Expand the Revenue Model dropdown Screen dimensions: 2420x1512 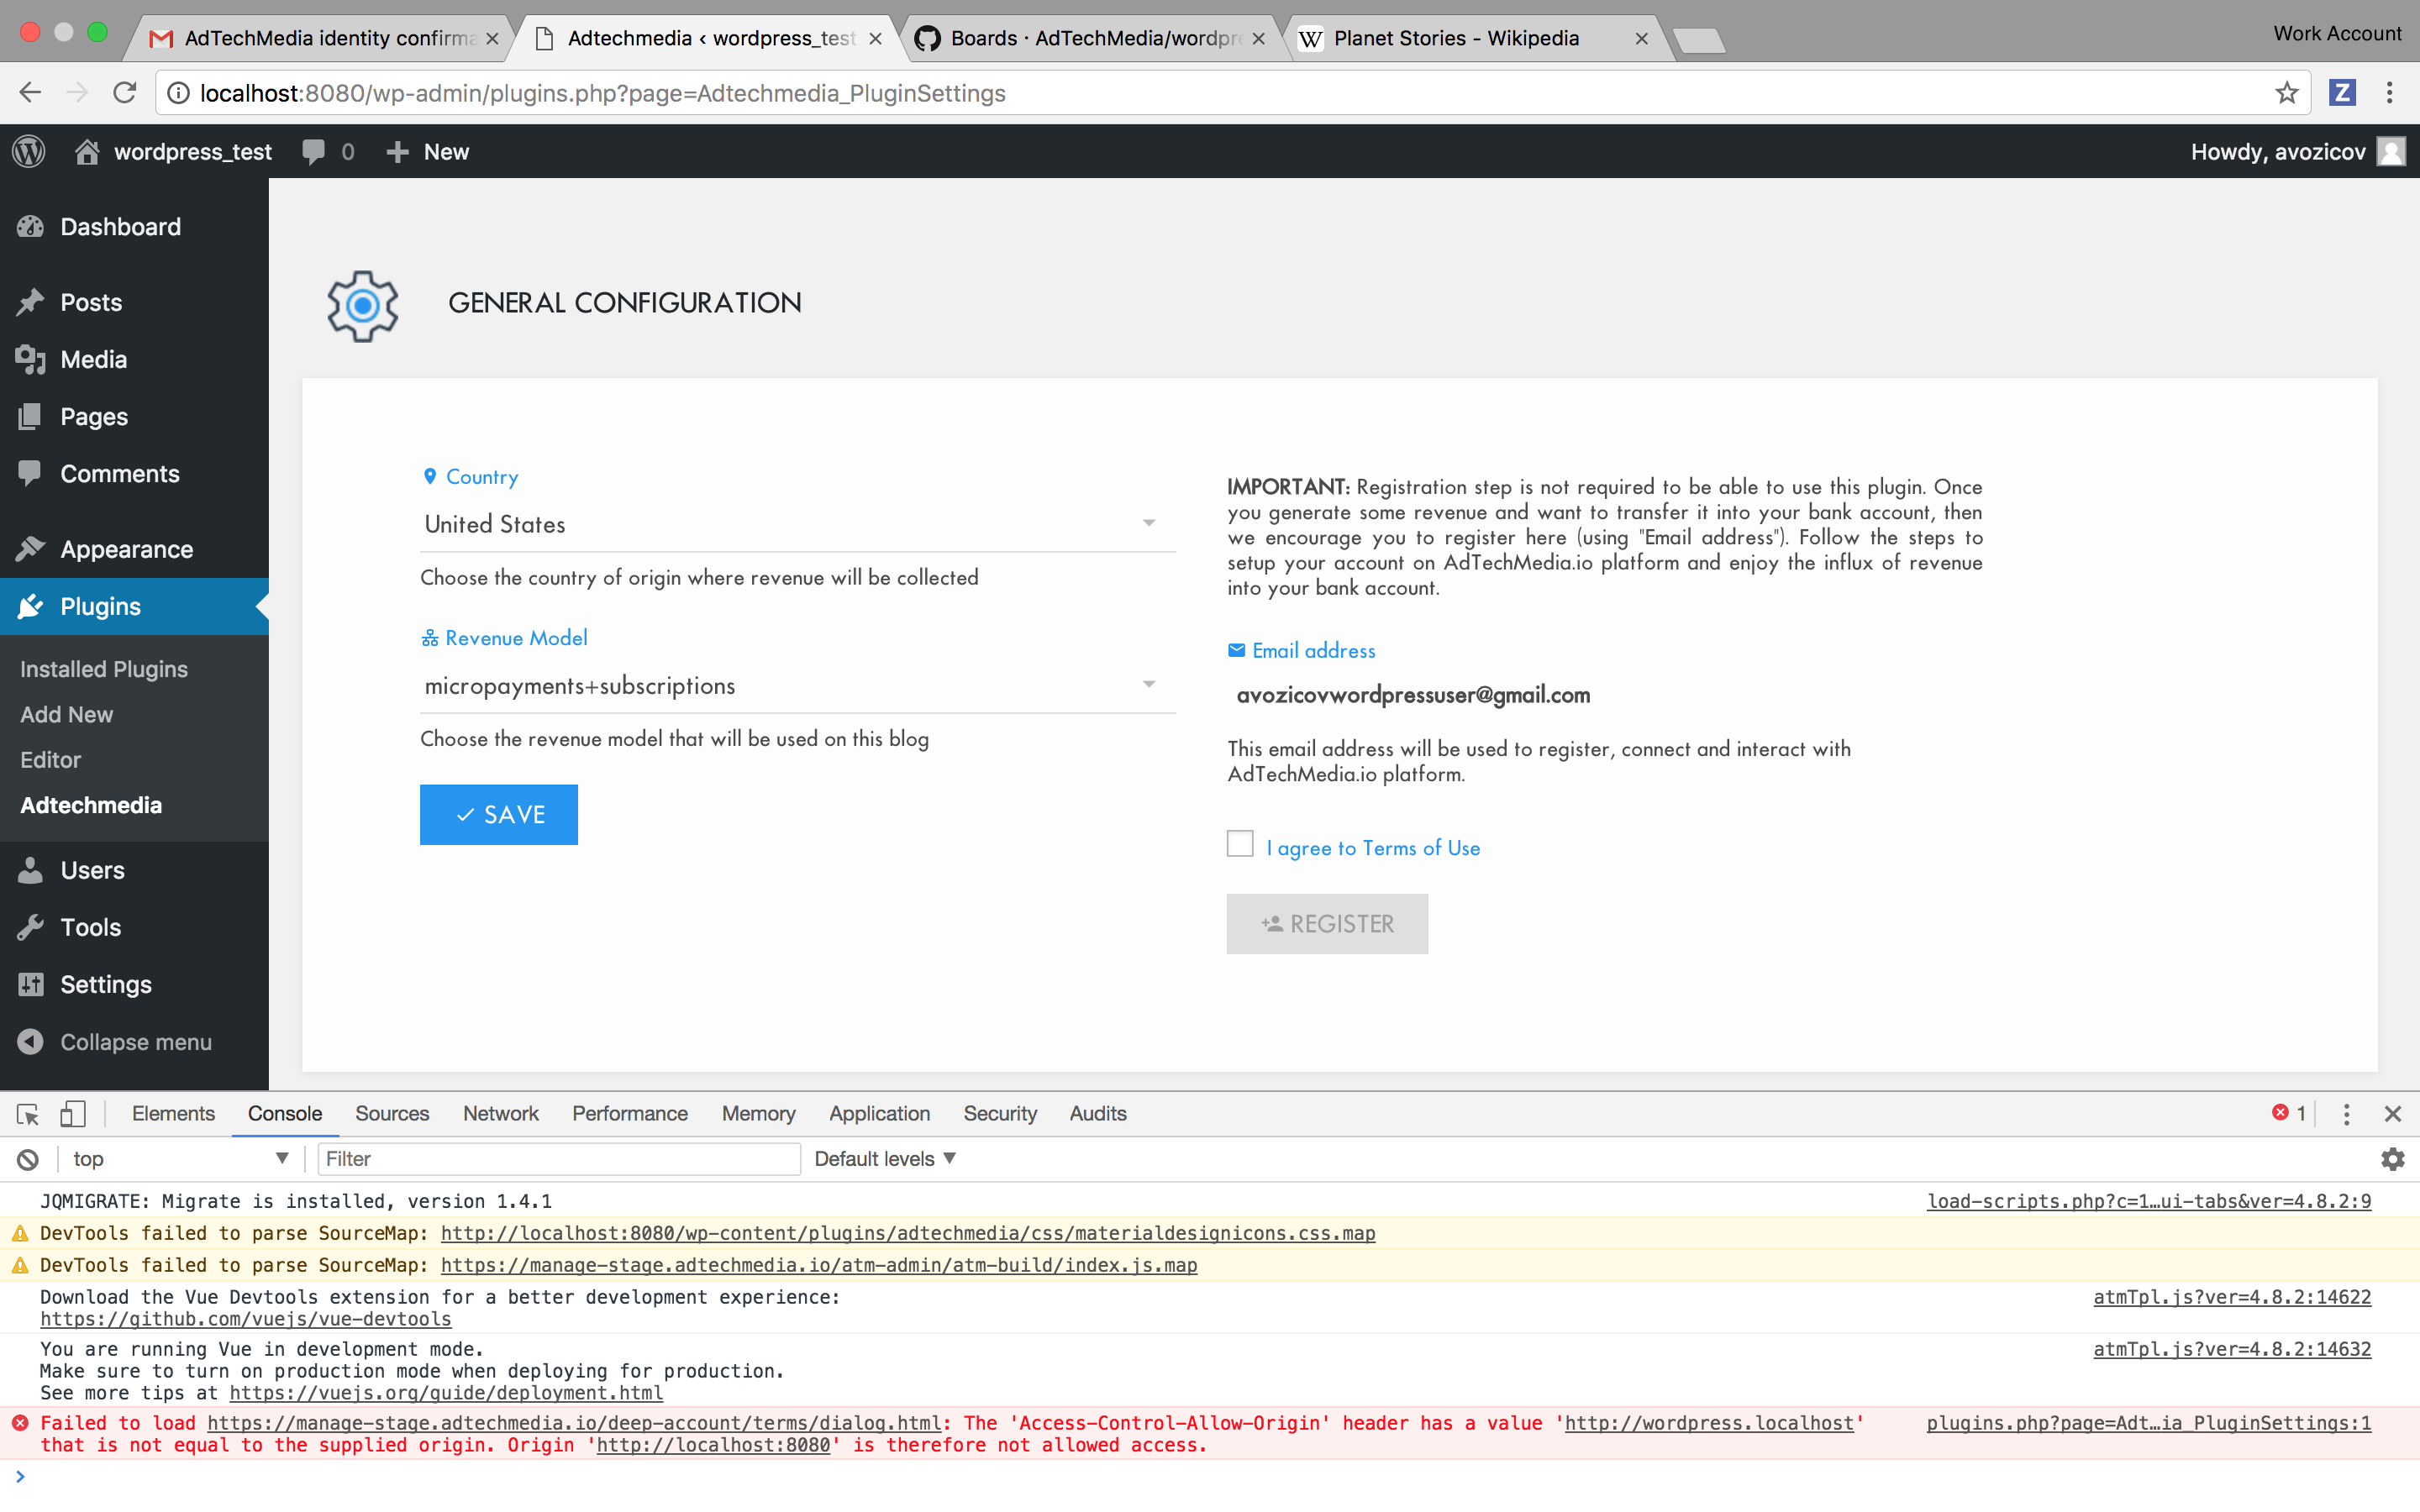pos(796,685)
